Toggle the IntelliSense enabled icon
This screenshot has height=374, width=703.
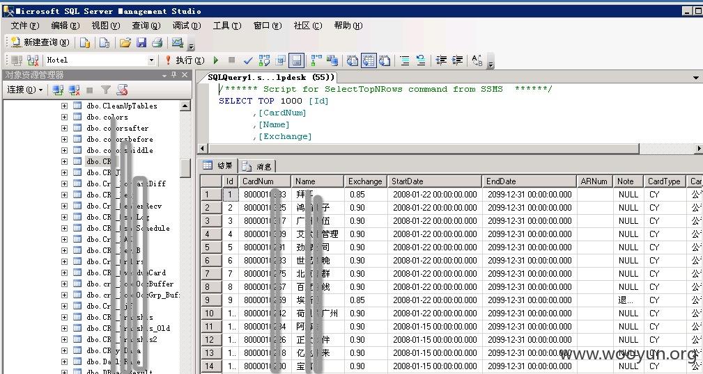point(296,60)
